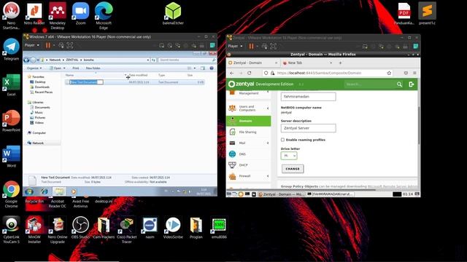Open OBS Studio desktop shortcut
The height and width of the screenshot is (262, 467).
(80, 228)
